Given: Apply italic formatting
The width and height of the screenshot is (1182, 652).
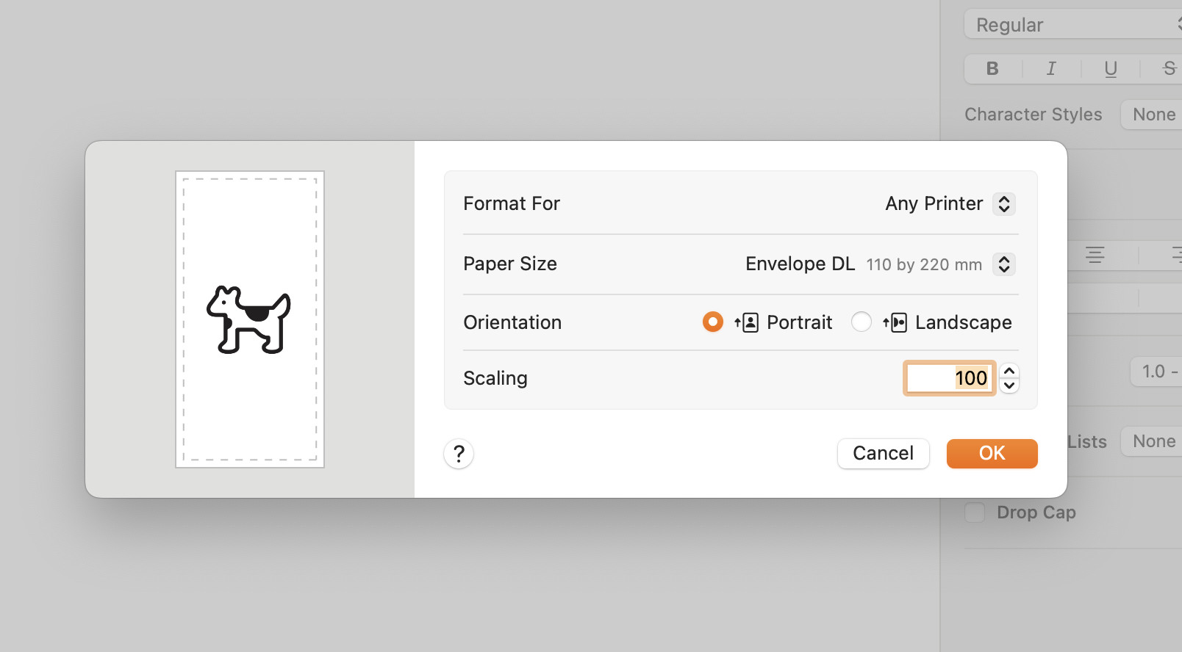Looking at the screenshot, I should click(1050, 68).
